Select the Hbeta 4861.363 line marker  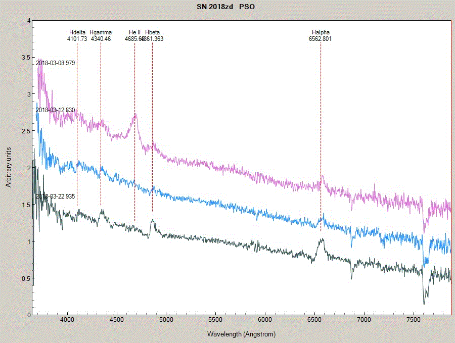coord(153,35)
